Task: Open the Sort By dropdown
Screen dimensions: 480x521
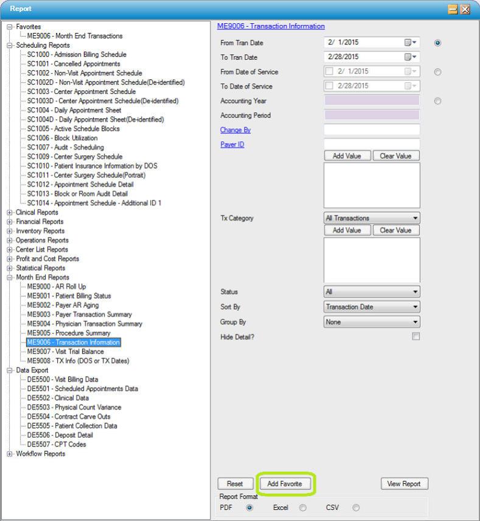Action: 372,307
